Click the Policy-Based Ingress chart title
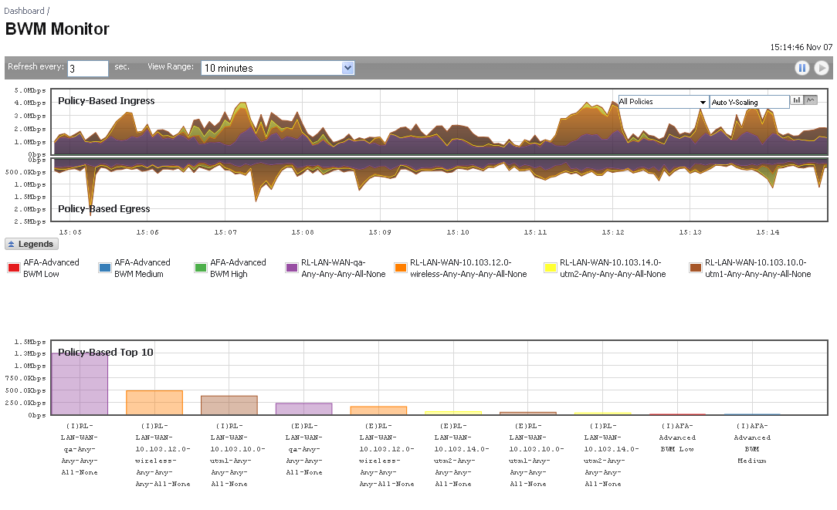Screen dimensions: 837x510 107,101
